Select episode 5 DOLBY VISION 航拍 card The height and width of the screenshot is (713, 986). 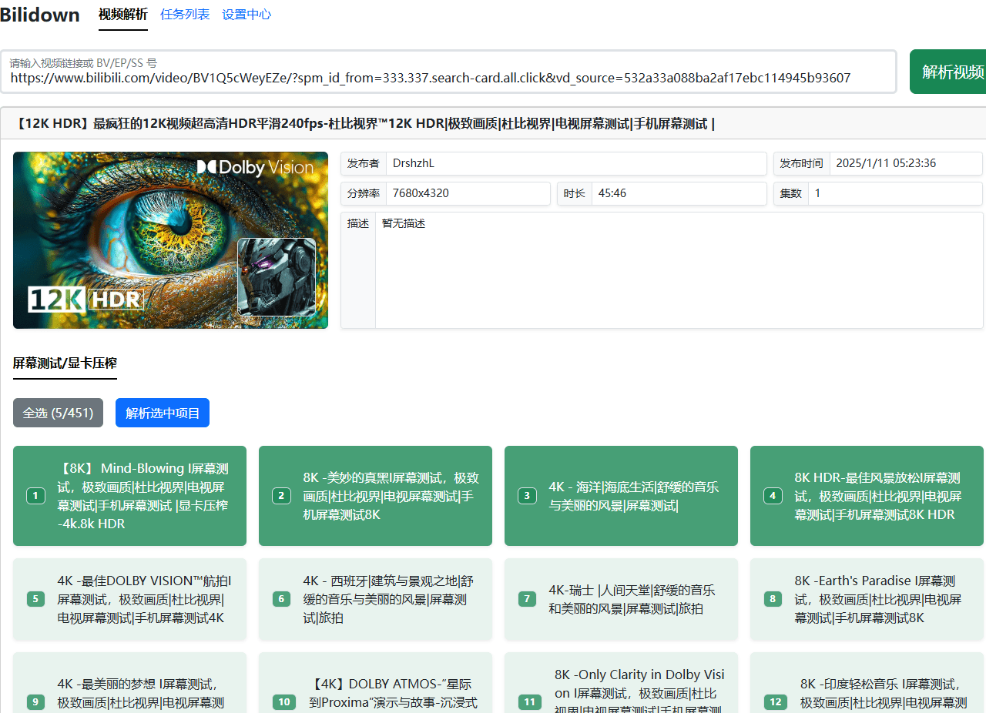[129, 599]
